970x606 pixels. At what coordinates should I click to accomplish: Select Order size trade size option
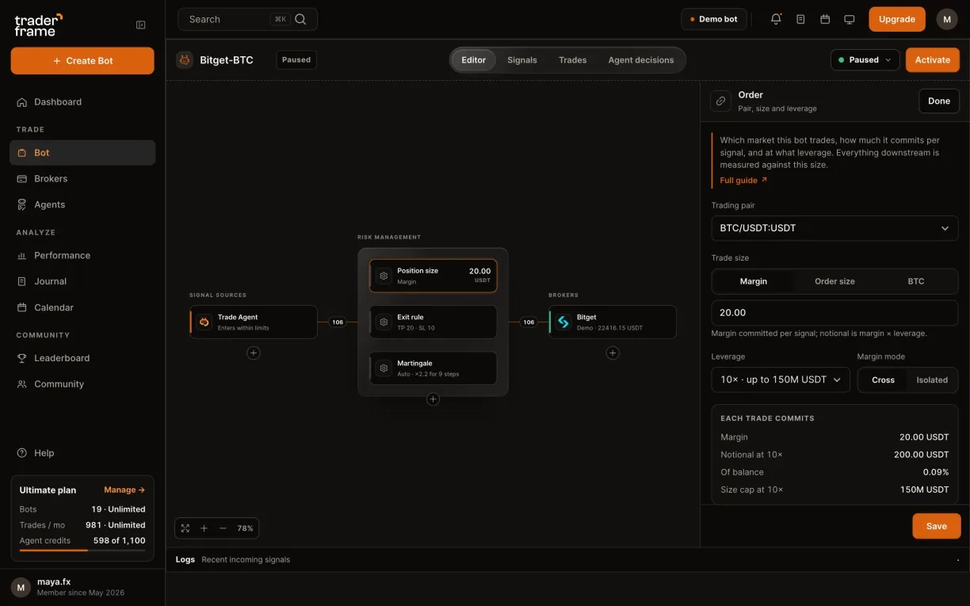click(x=834, y=281)
